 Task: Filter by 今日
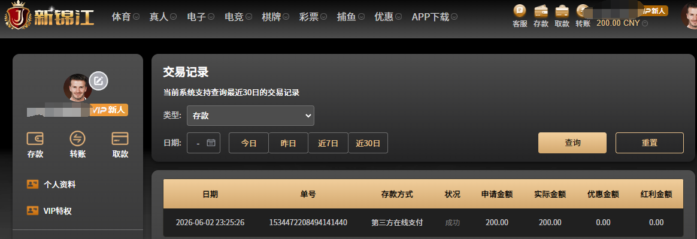249,143
